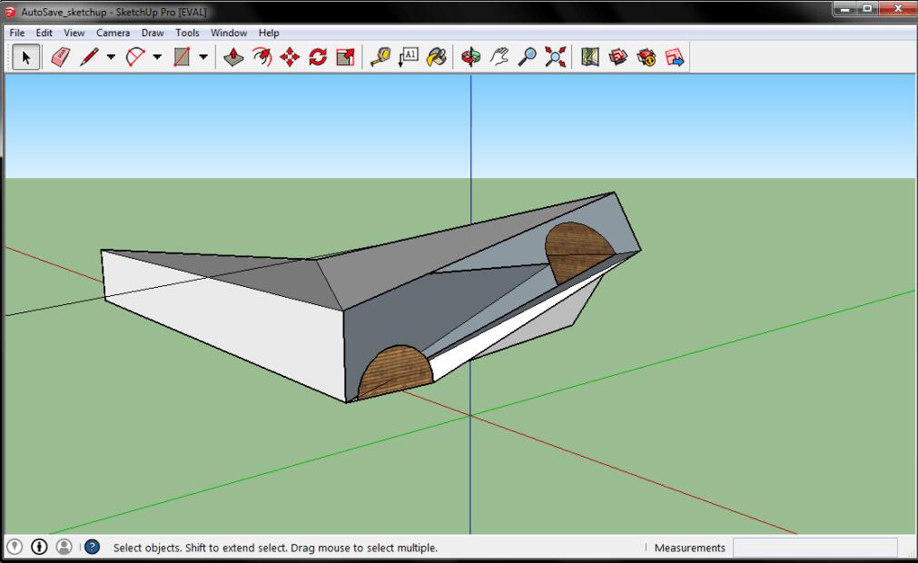Image resolution: width=918 pixels, height=563 pixels.
Task: Select the Pan hand tool
Action: pos(499,57)
